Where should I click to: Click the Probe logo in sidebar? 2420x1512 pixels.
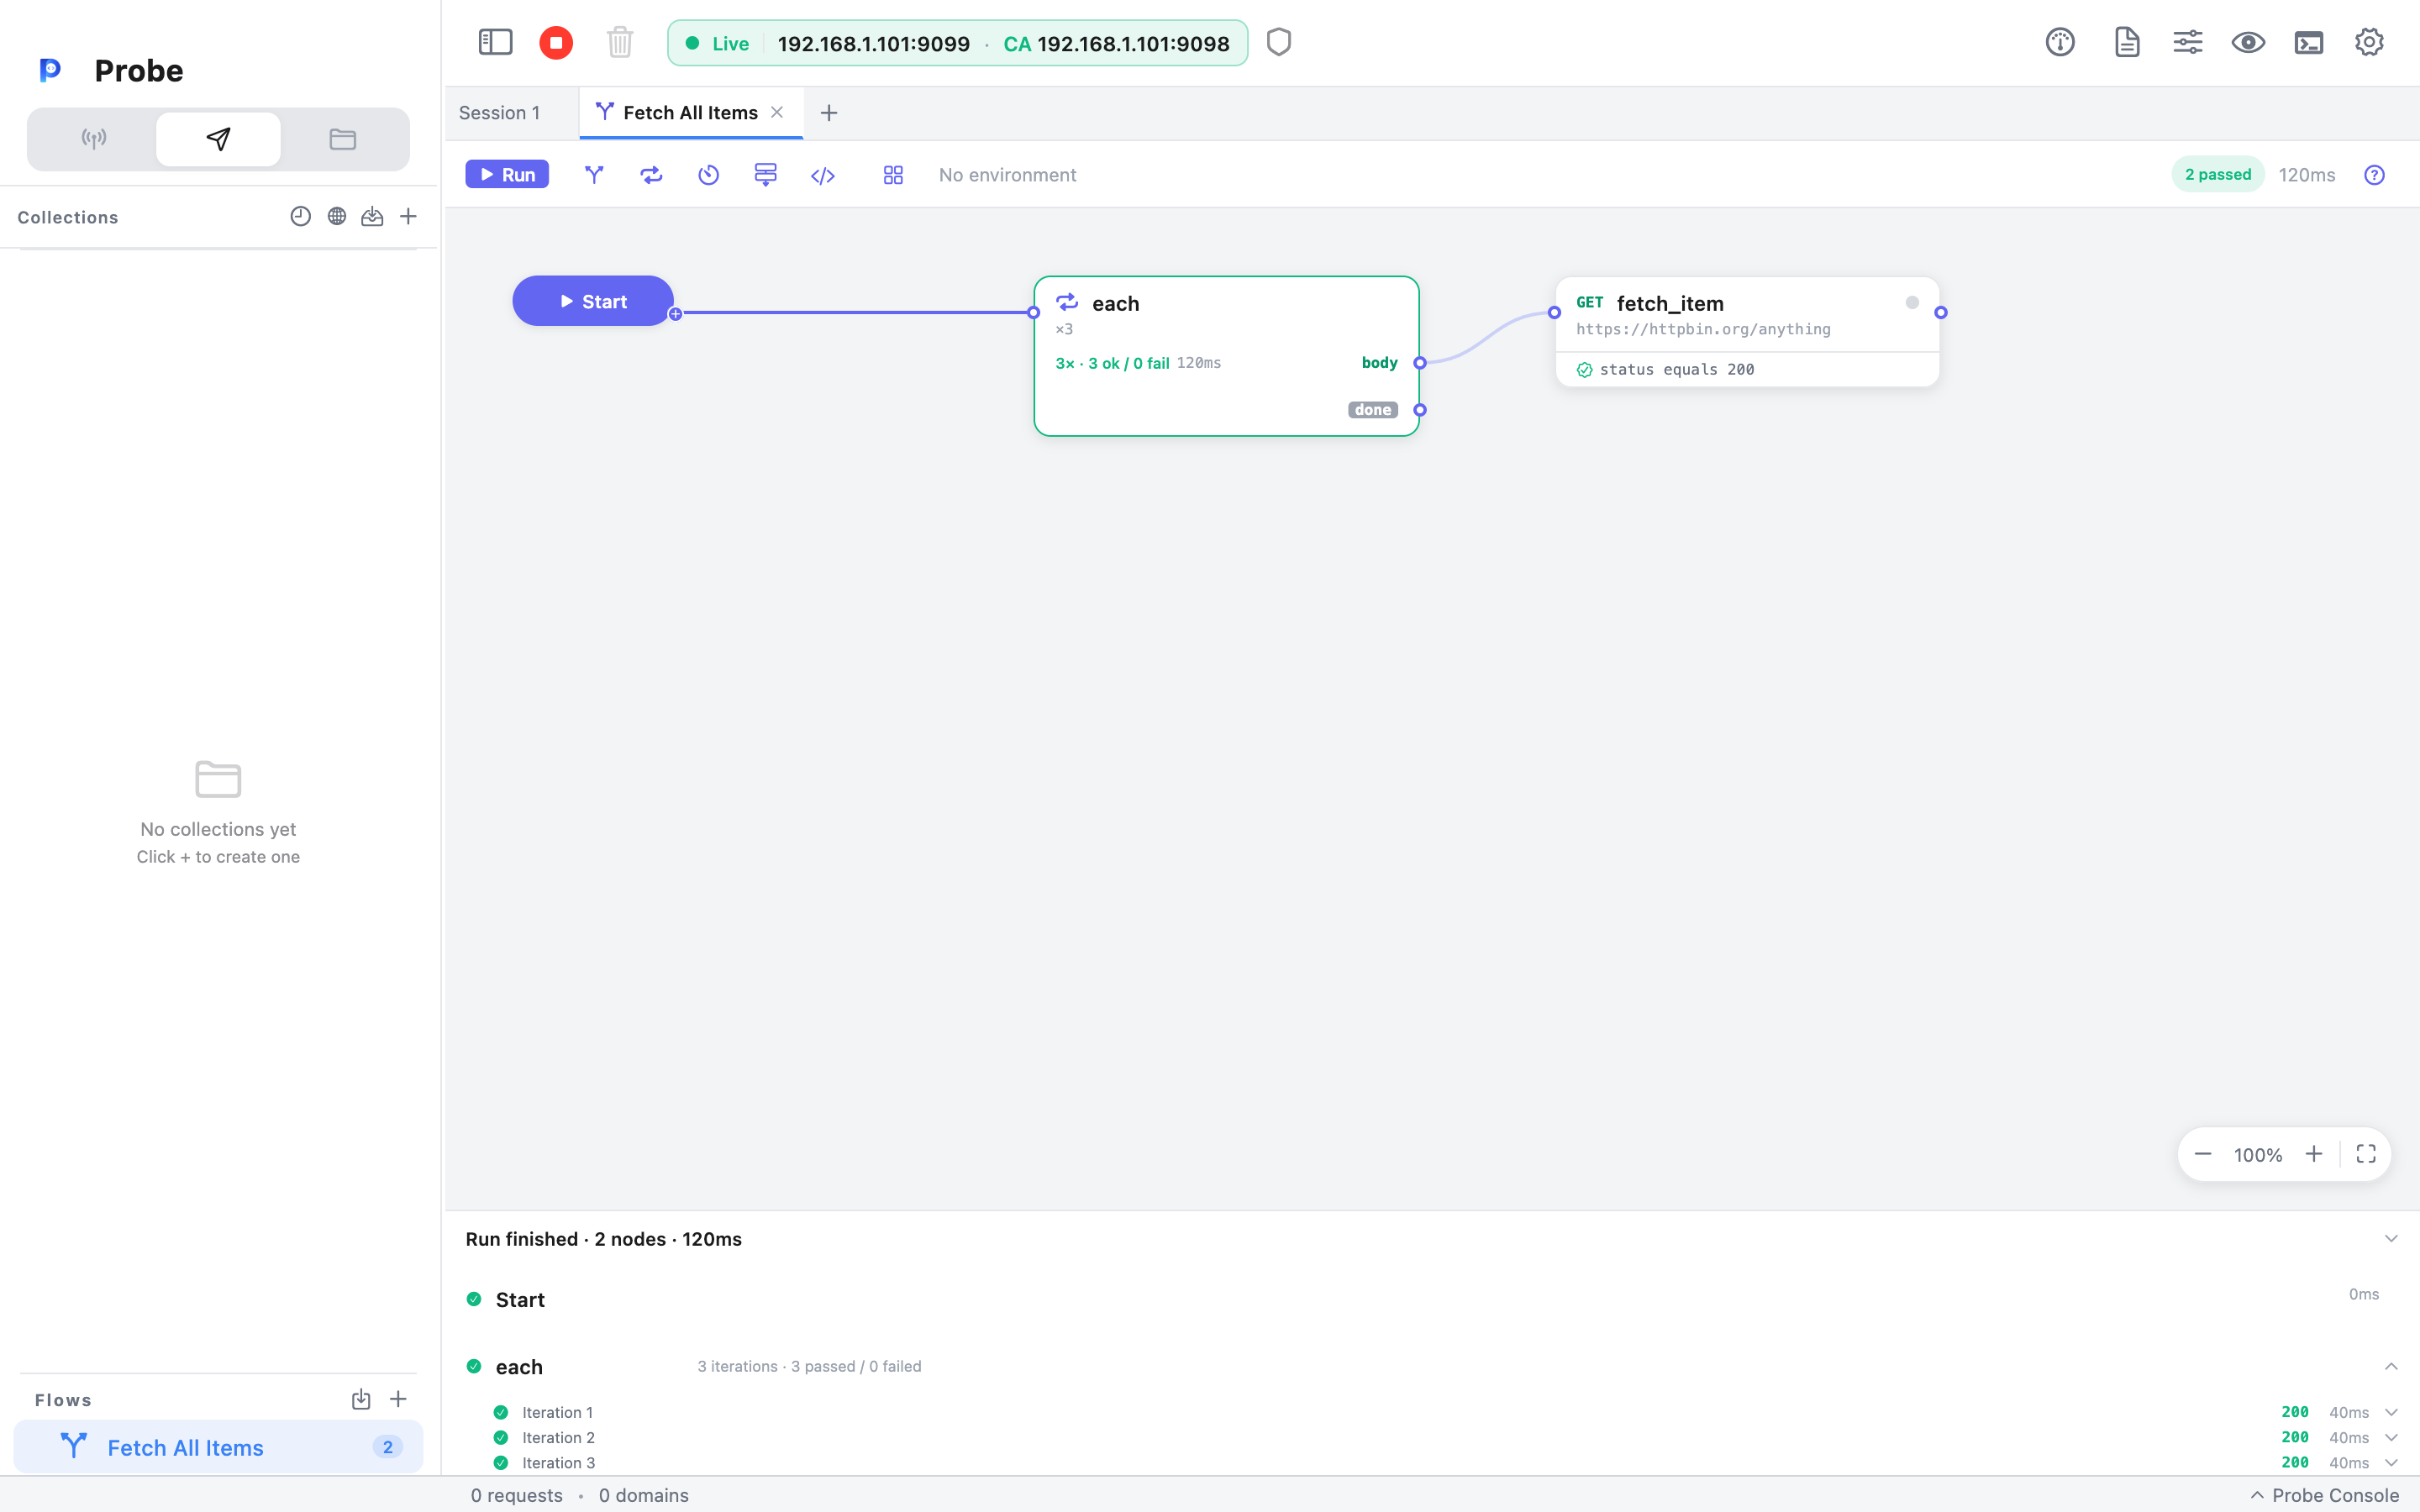click(50, 70)
